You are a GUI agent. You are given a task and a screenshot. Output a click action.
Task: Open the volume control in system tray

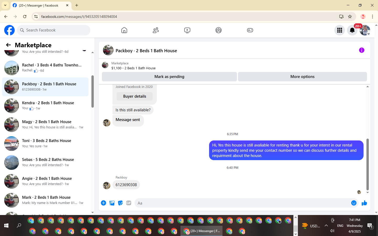[332, 231]
